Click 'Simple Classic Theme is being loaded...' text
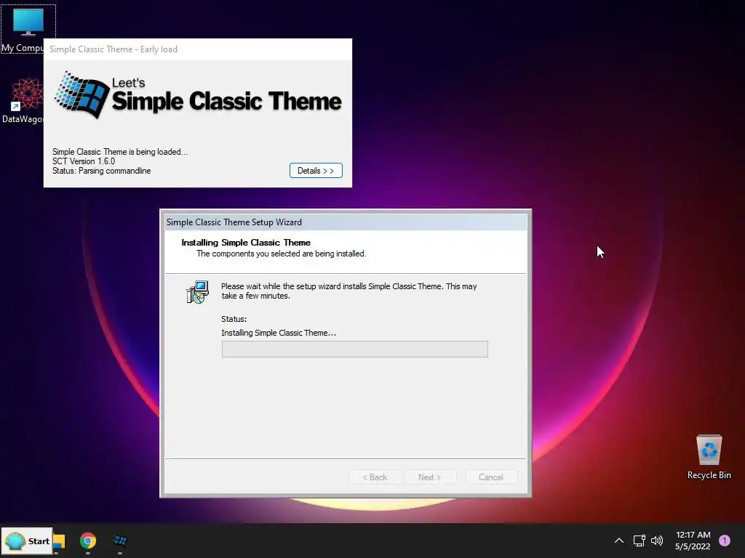745x558 pixels. click(x=120, y=152)
